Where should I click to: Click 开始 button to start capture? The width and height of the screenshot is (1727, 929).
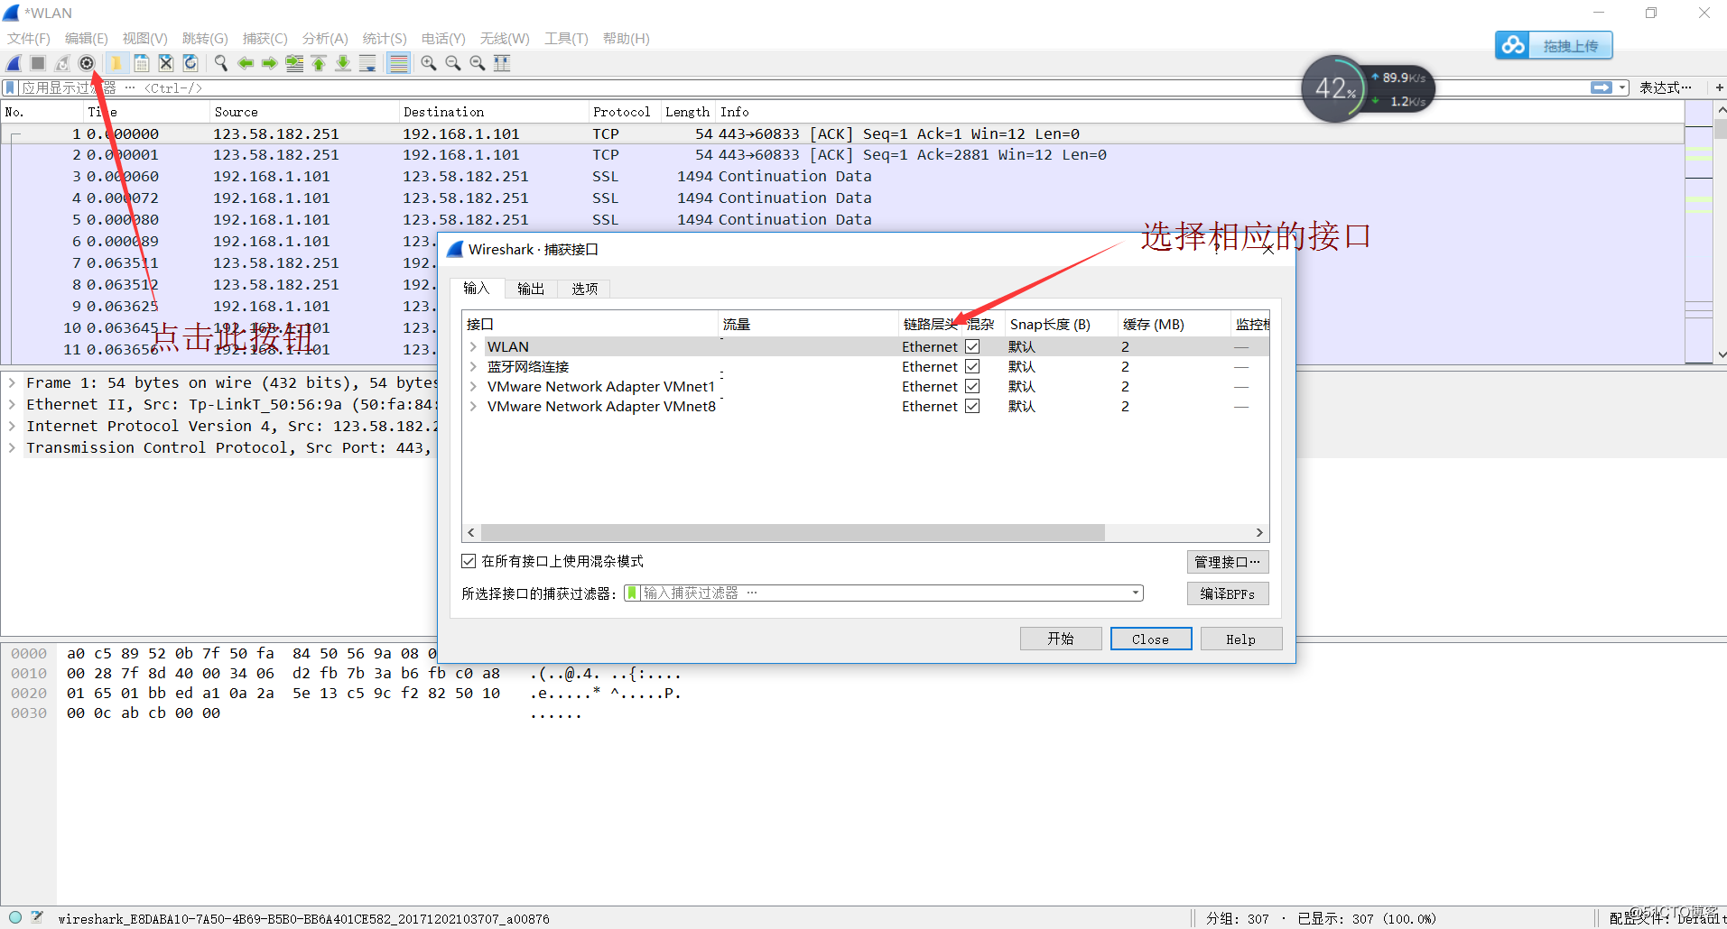1061,639
